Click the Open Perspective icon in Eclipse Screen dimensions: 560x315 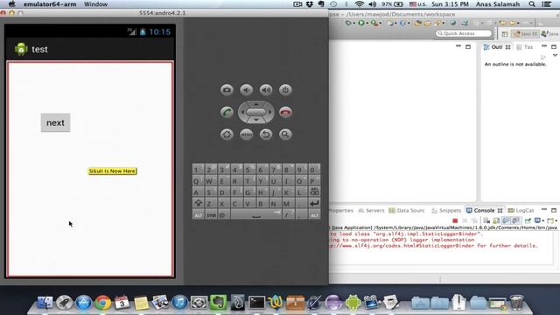(x=505, y=34)
